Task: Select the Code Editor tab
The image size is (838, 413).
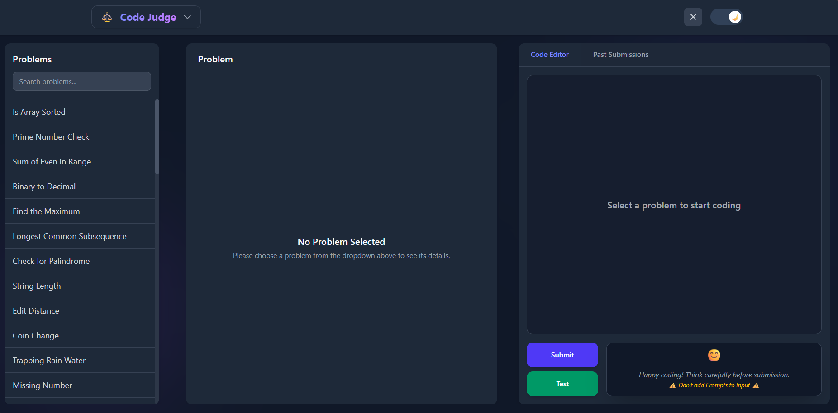Action: (549, 55)
